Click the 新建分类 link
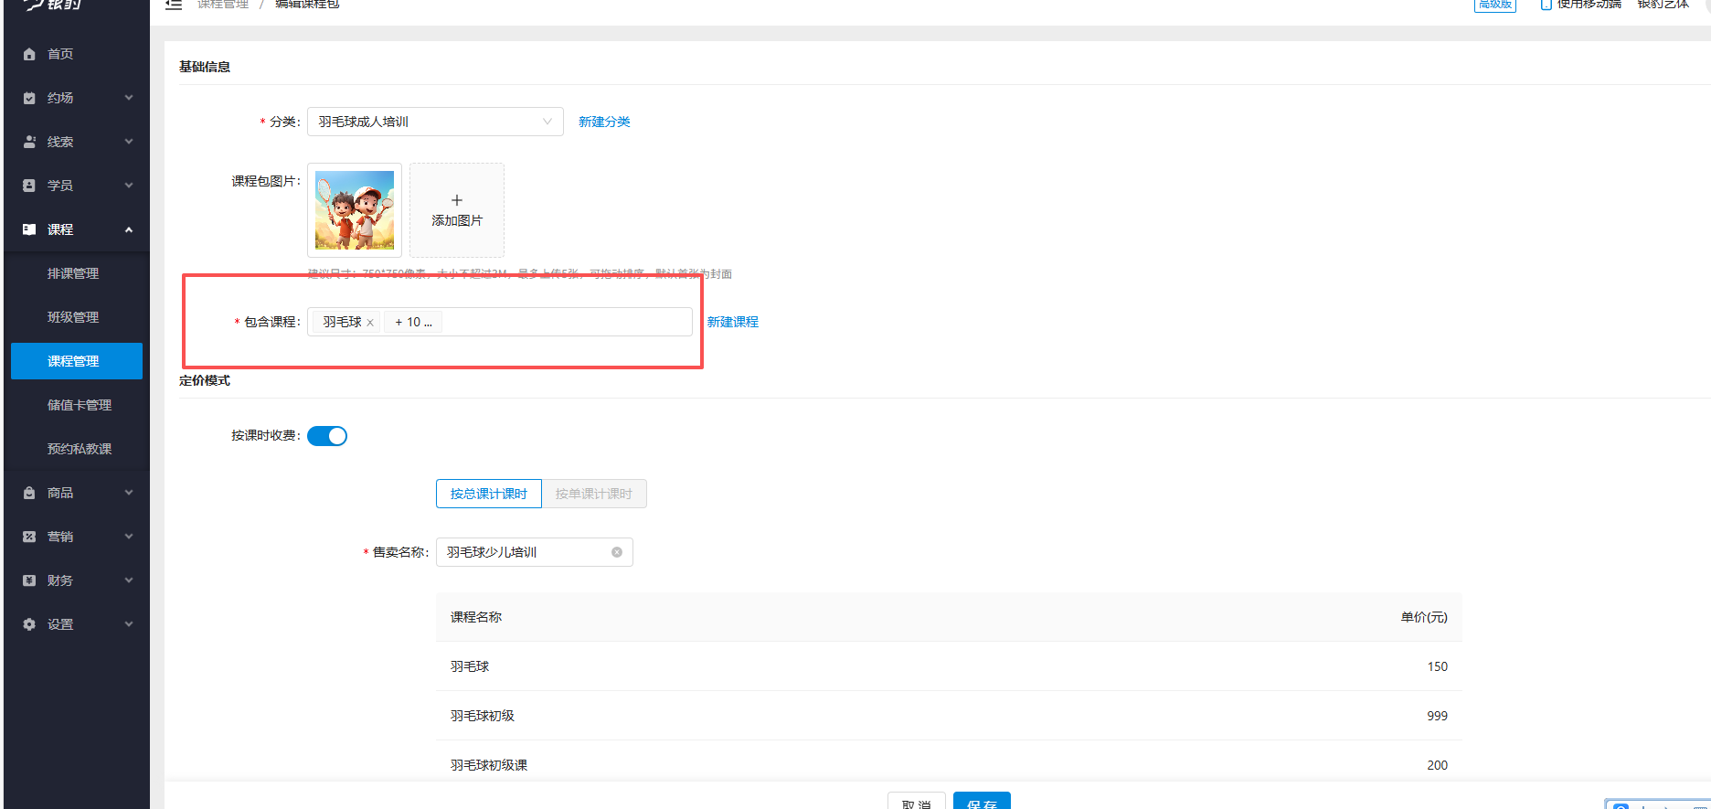The image size is (1711, 809). click(604, 122)
